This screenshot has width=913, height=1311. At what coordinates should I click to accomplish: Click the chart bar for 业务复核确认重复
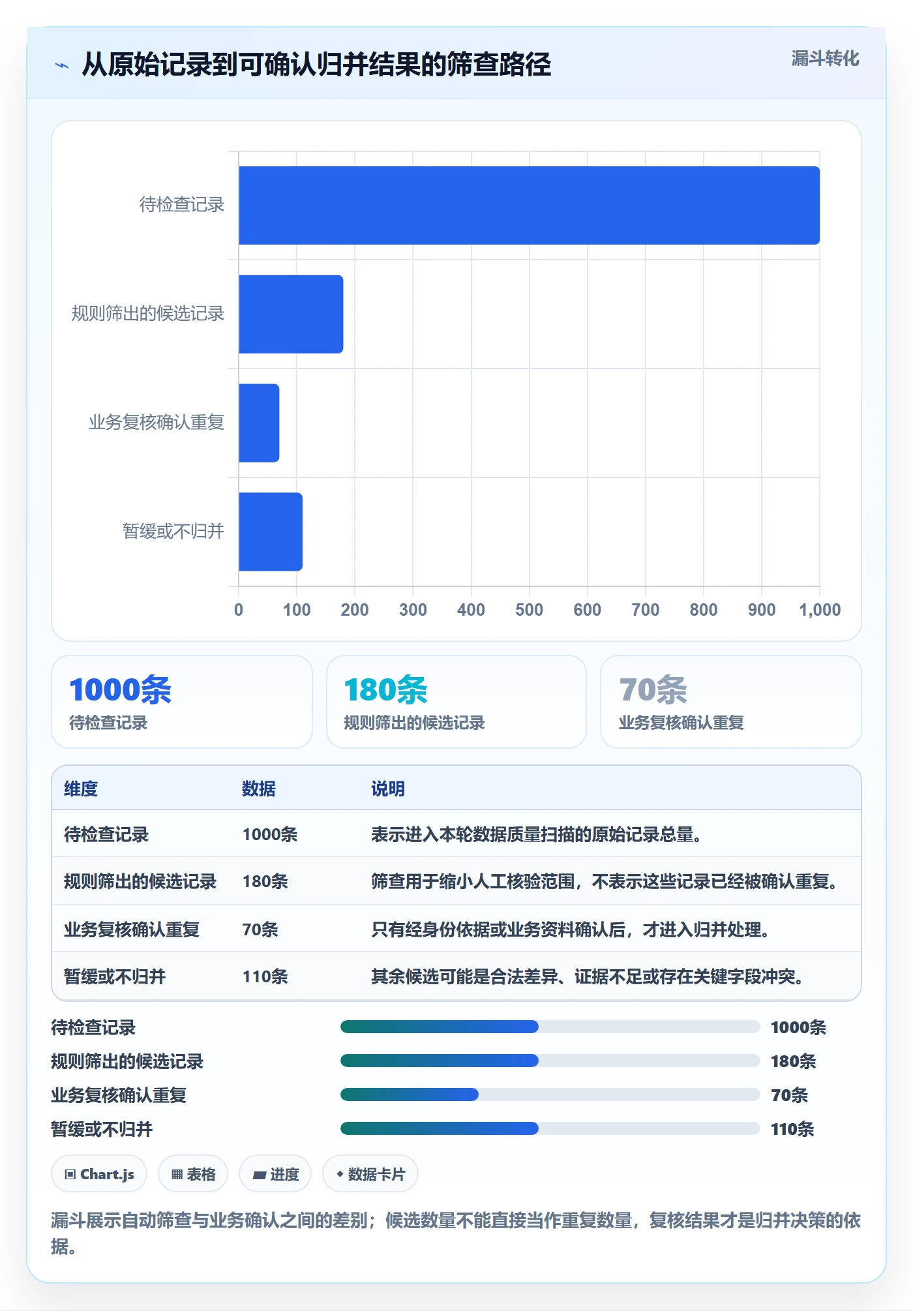259,423
